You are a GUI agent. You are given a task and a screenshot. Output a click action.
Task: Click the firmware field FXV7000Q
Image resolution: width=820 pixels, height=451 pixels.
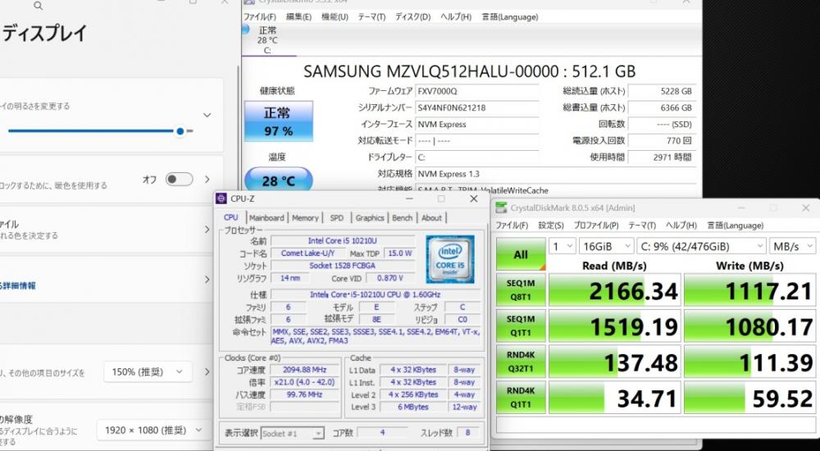477,91
